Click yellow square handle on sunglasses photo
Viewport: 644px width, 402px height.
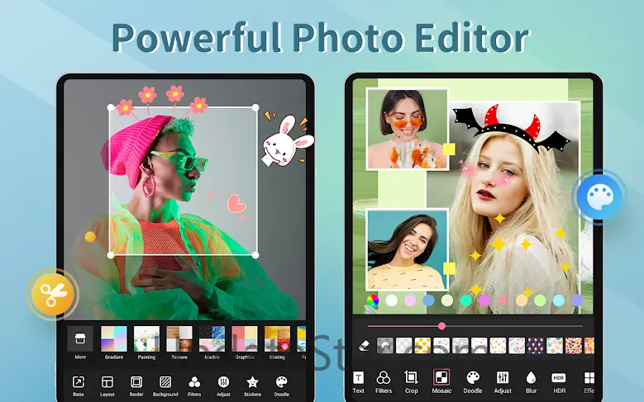point(449,149)
